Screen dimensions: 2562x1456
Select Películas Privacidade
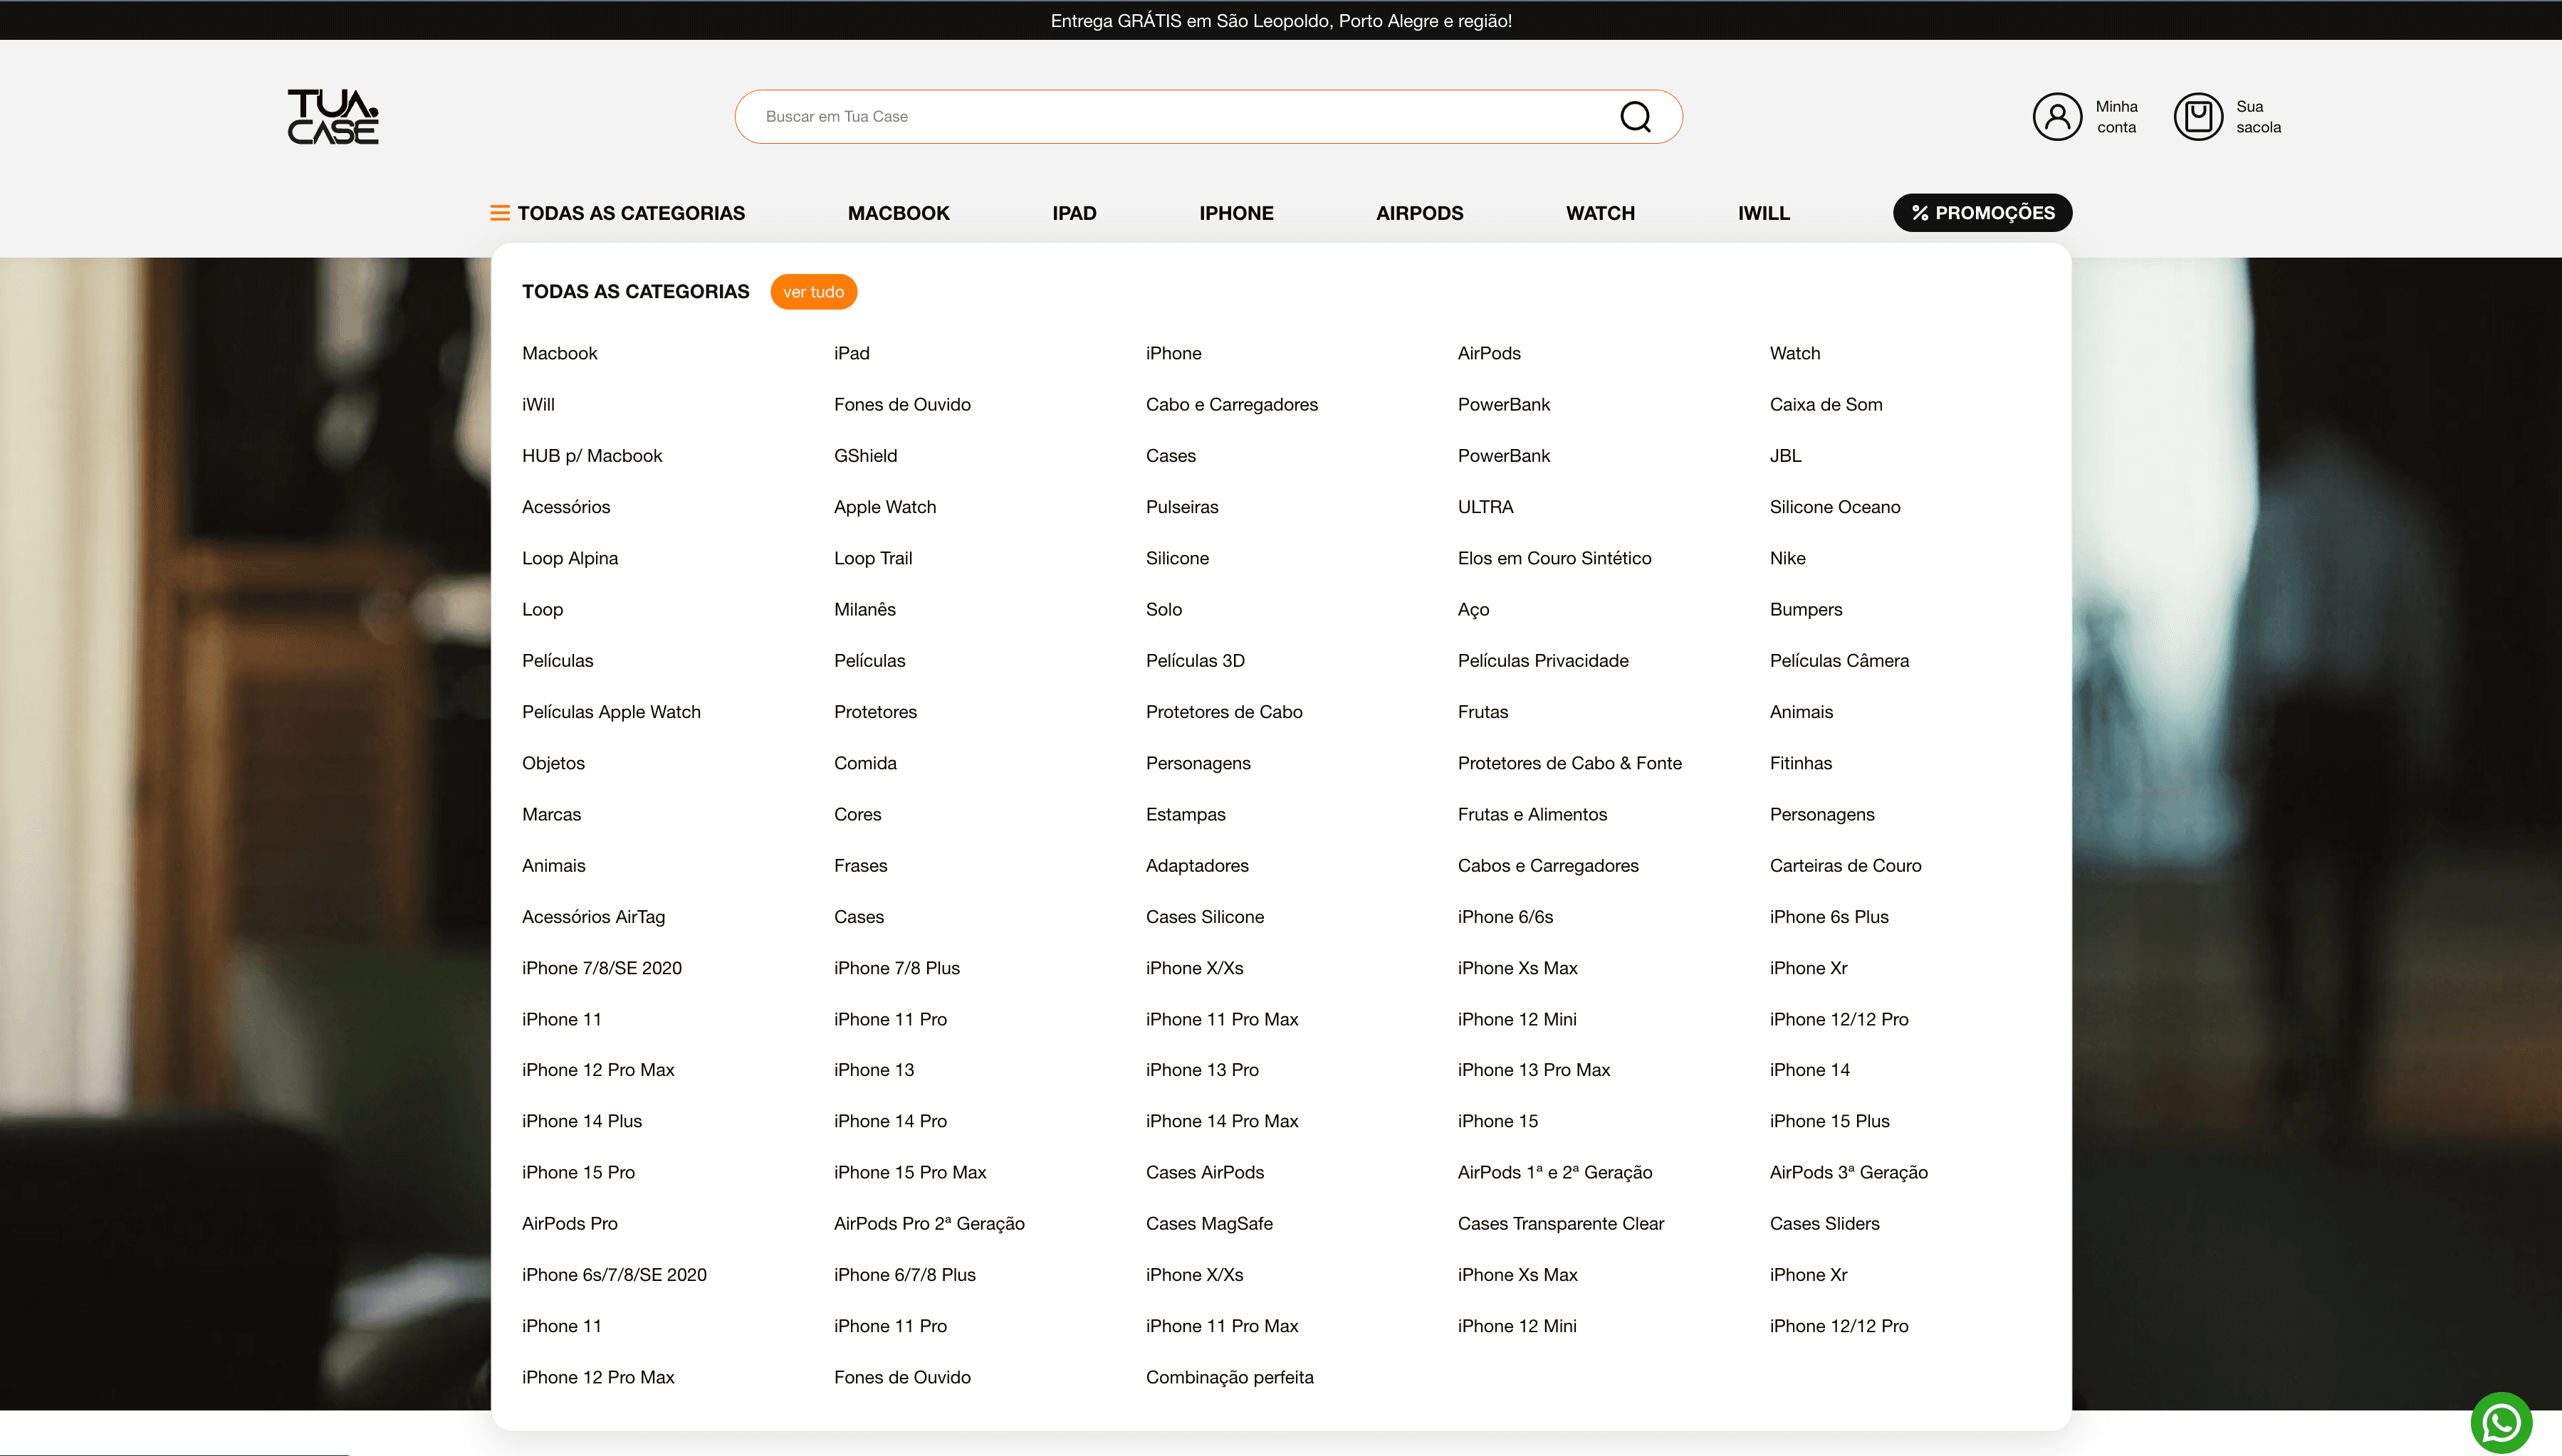pos(1542,660)
